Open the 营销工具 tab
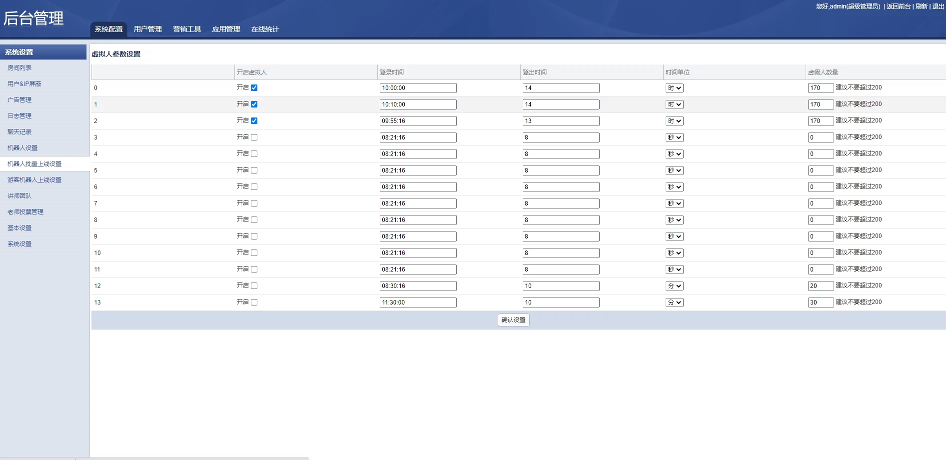Image resolution: width=946 pixels, height=460 pixels. [187, 29]
